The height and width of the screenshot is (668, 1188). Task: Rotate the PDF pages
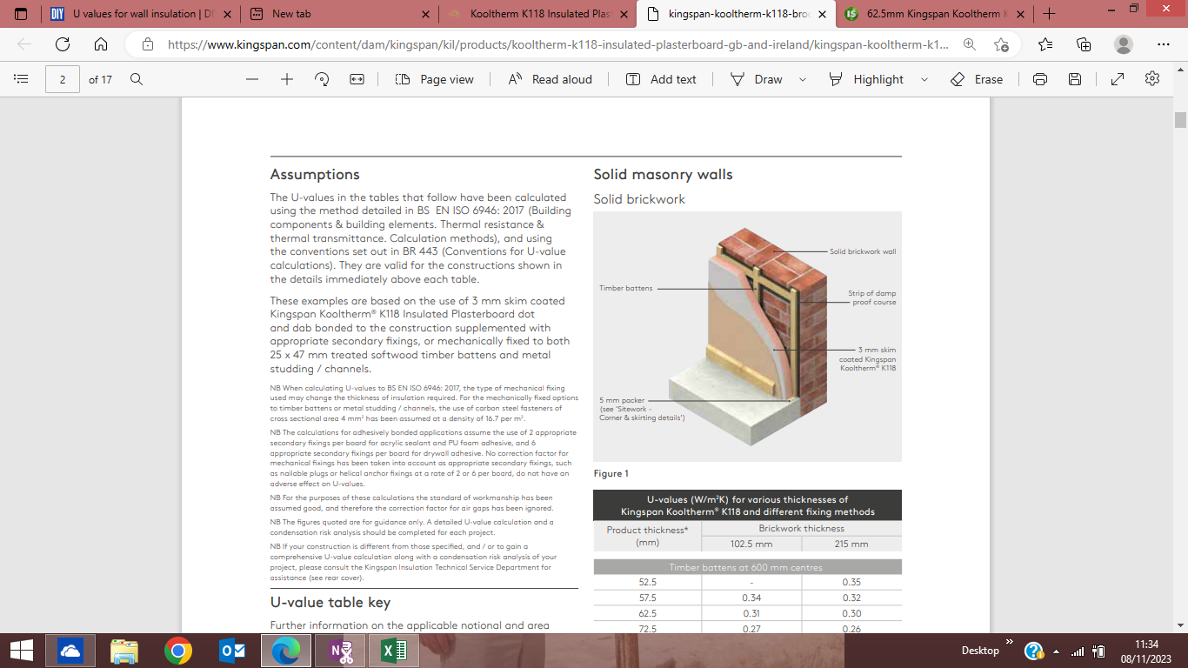(322, 79)
